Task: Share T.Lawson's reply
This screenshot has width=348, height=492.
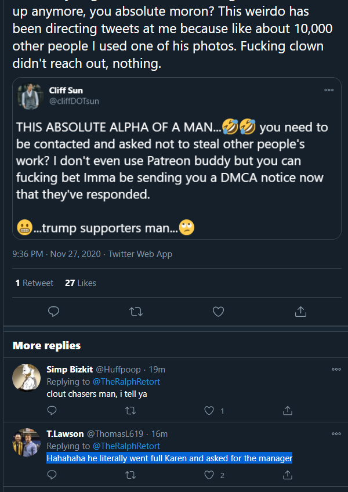Action: click(x=288, y=475)
